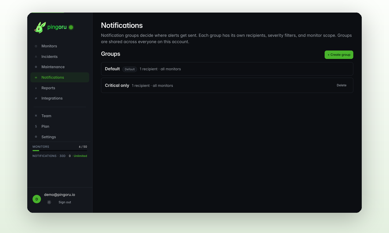Click the Reports download icon
Image resolution: width=389 pixels, height=233 pixels.
[36, 88]
